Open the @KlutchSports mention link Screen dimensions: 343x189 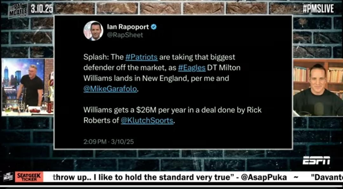(x=147, y=120)
